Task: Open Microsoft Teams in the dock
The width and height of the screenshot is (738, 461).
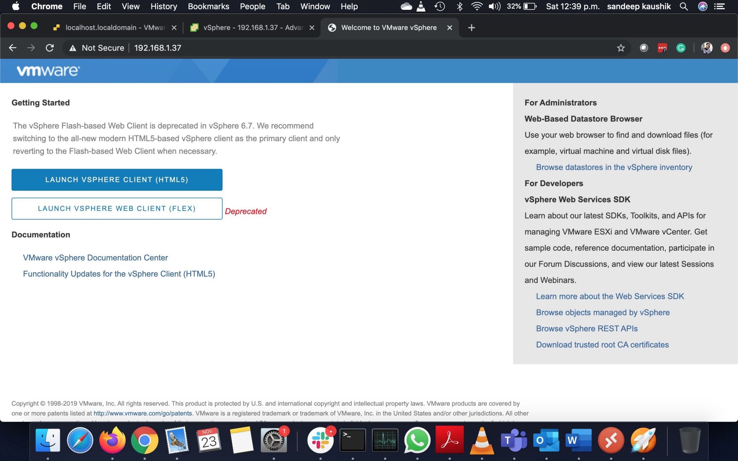Action: 514,440
